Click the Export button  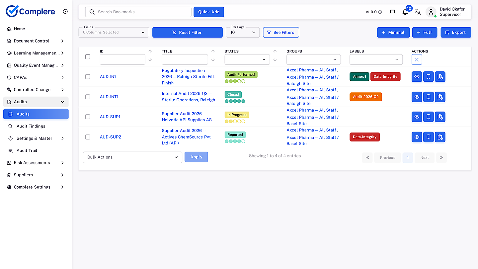click(x=456, y=32)
